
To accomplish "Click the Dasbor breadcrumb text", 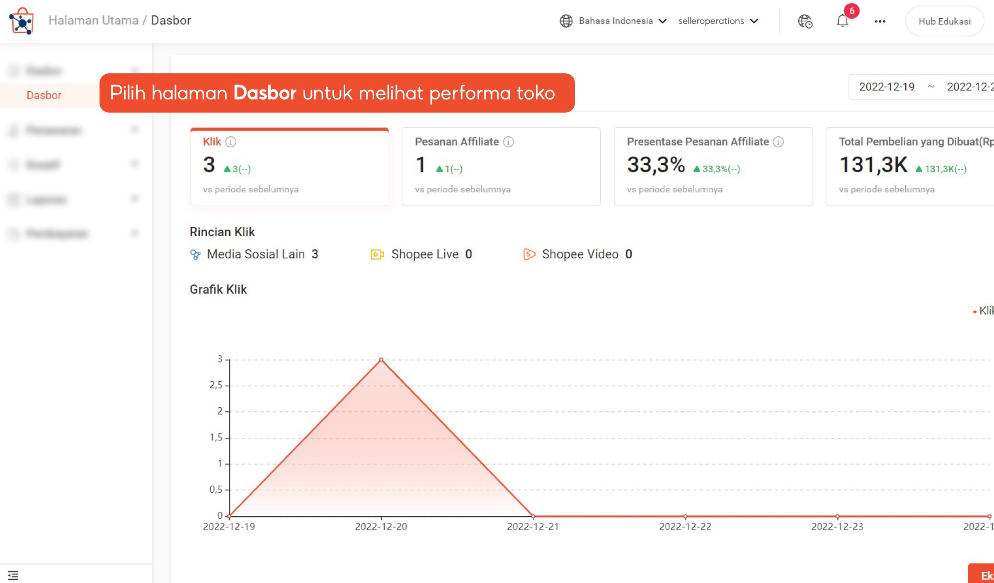I will click(171, 20).
